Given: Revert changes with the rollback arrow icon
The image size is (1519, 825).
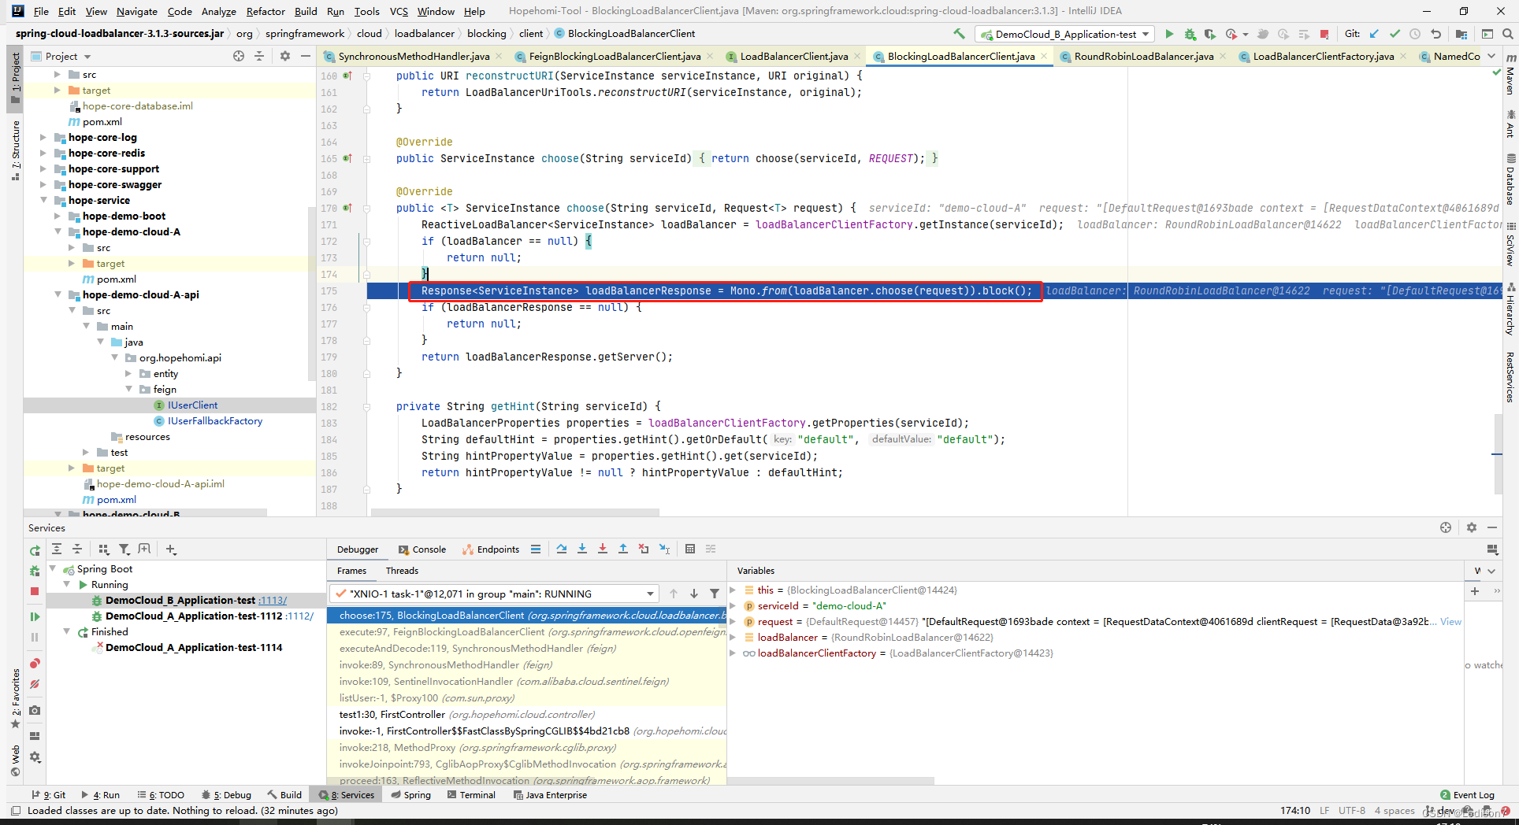Looking at the screenshot, I should click(1435, 34).
